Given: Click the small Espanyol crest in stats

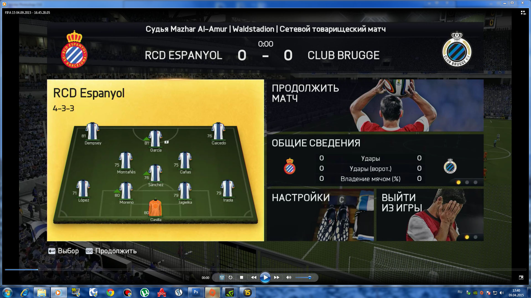Looking at the screenshot, I should click(x=290, y=166).
